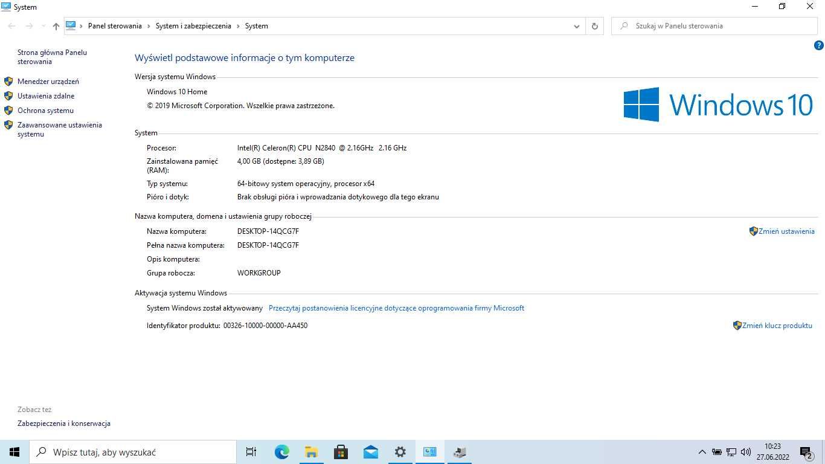The height and width of the screenshot is (464, 825).
Task: Click the Forward navigation arrow
Action: pos(29,26)
